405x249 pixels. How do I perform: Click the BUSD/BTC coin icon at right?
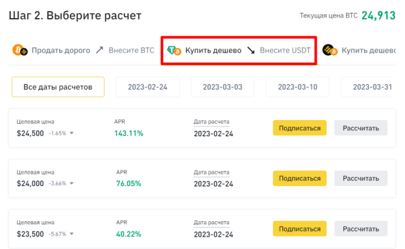330,51
